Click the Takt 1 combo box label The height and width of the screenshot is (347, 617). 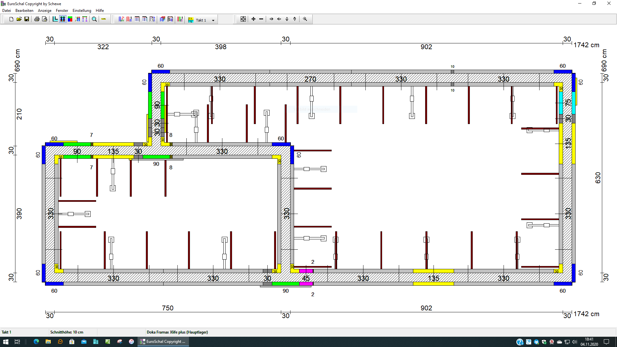201,20
